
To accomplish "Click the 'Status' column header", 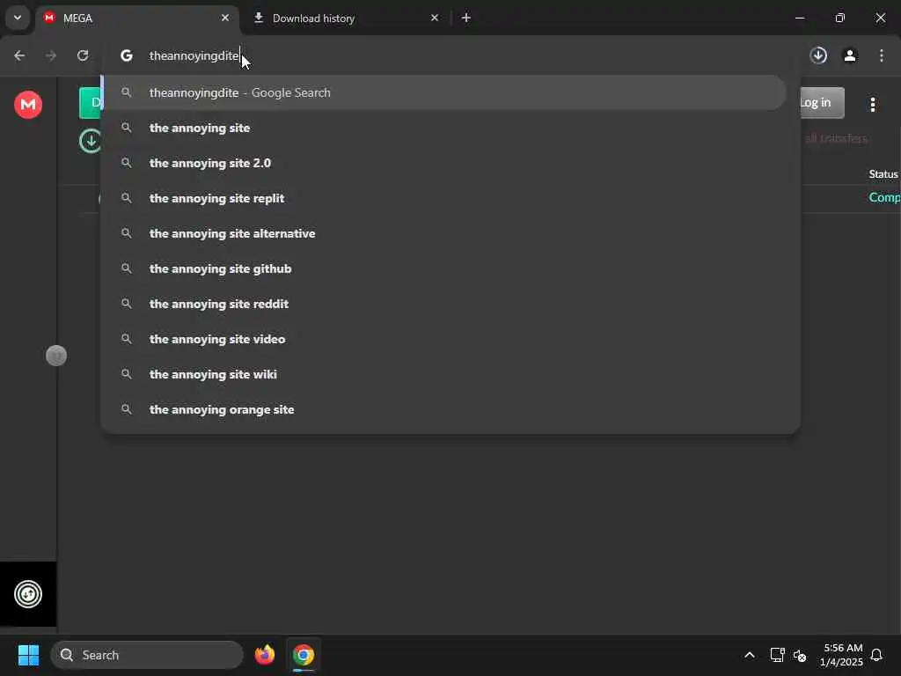I will (883, 174).
